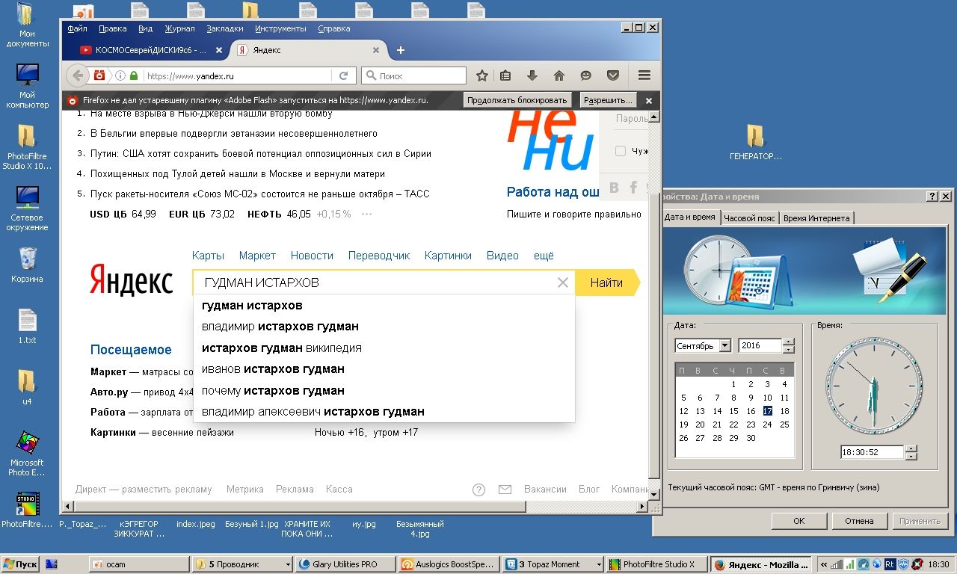957x574 pixels.
Task: Click the Firefox back arrow button
Action: point(77,75)
